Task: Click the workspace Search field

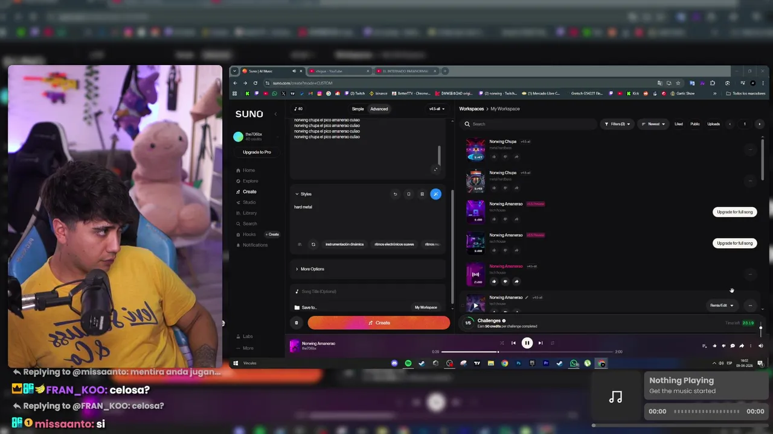Action: point(528,124)
